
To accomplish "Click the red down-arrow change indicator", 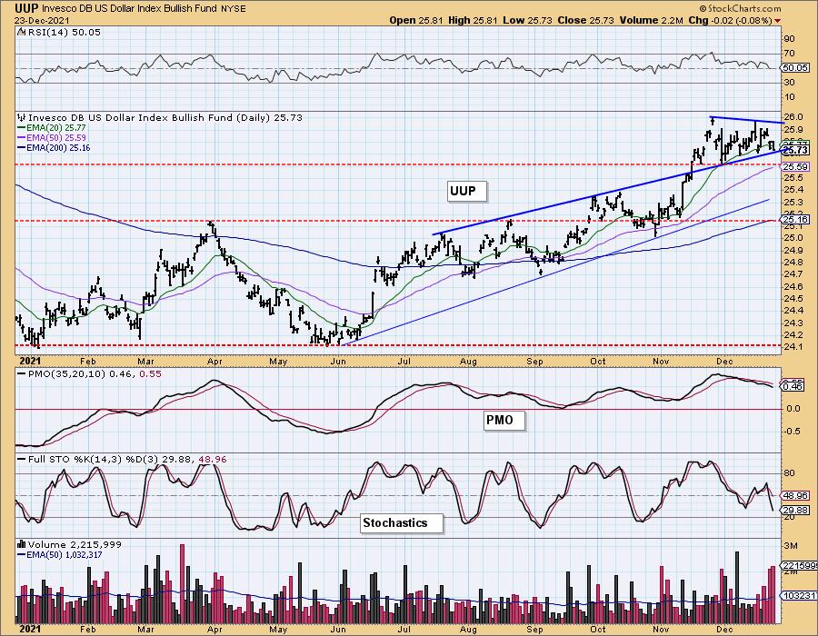I will click(x=778, y=21).
